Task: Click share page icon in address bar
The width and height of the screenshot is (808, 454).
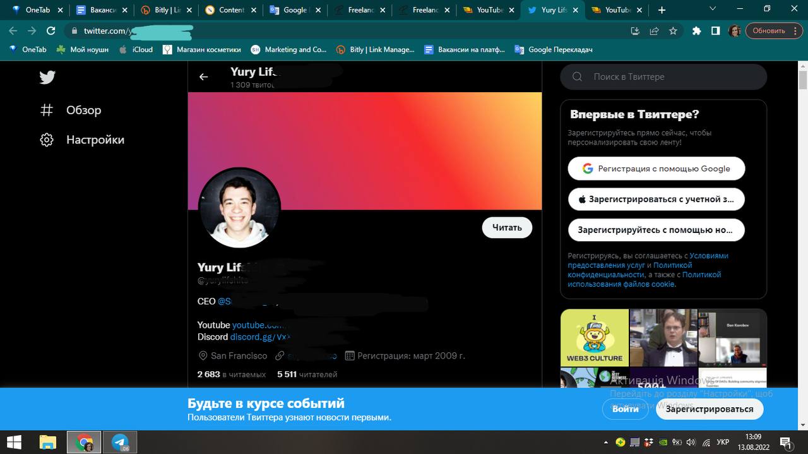Action: click(654, 30)
